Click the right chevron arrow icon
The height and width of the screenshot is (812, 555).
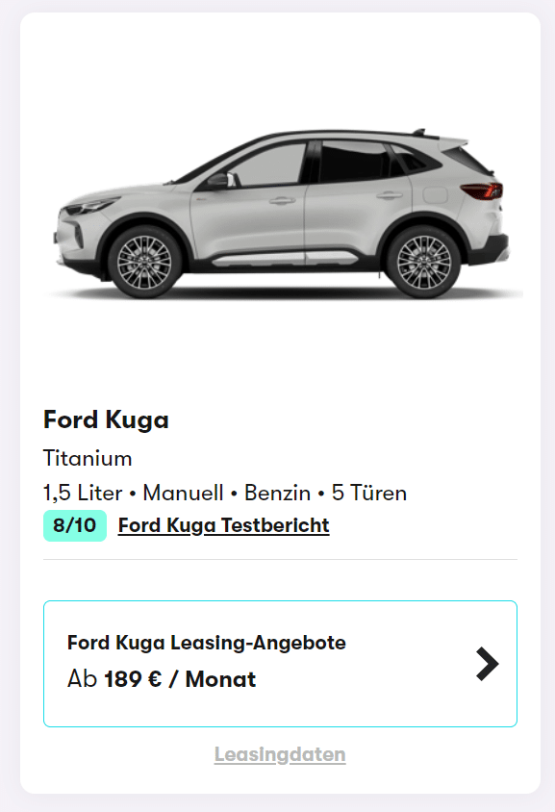[x=487, y=664]
